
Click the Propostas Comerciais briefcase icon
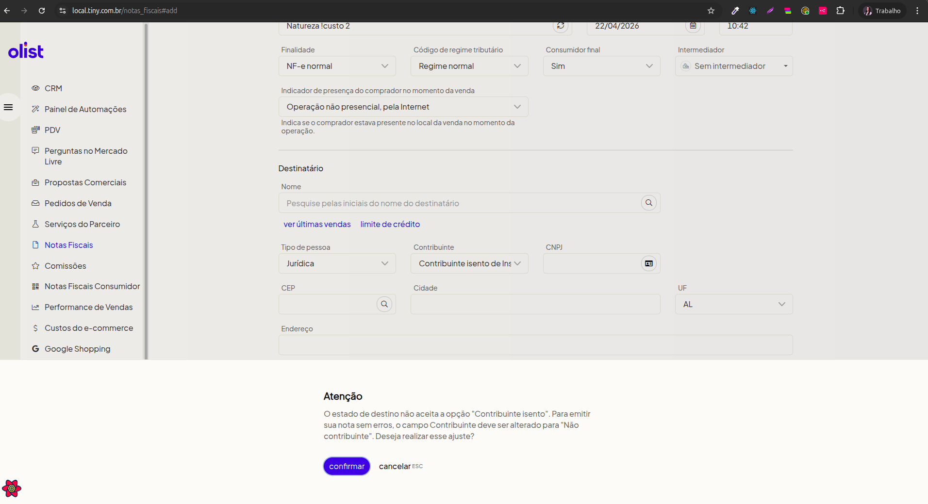point(35,182)
